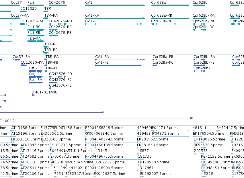
Task: Select the Patj-RB transcript label
Action: coord(34,32)
